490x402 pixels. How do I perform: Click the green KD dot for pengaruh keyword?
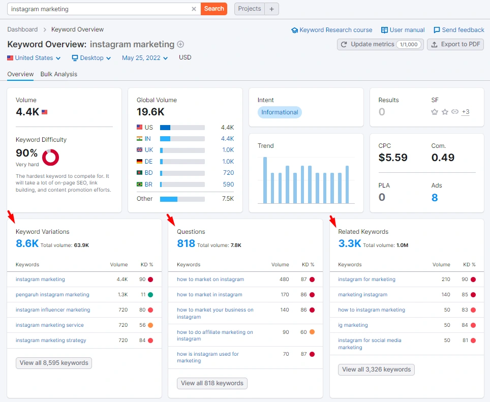tap(150, 295)
